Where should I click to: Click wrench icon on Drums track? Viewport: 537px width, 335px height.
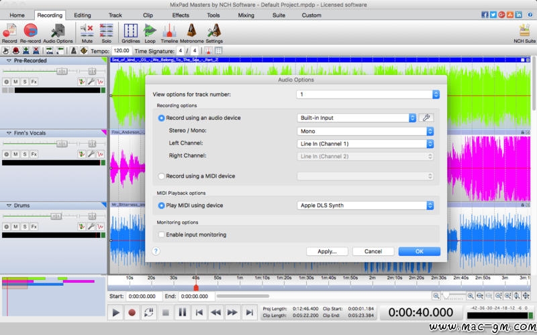point(91,226)
